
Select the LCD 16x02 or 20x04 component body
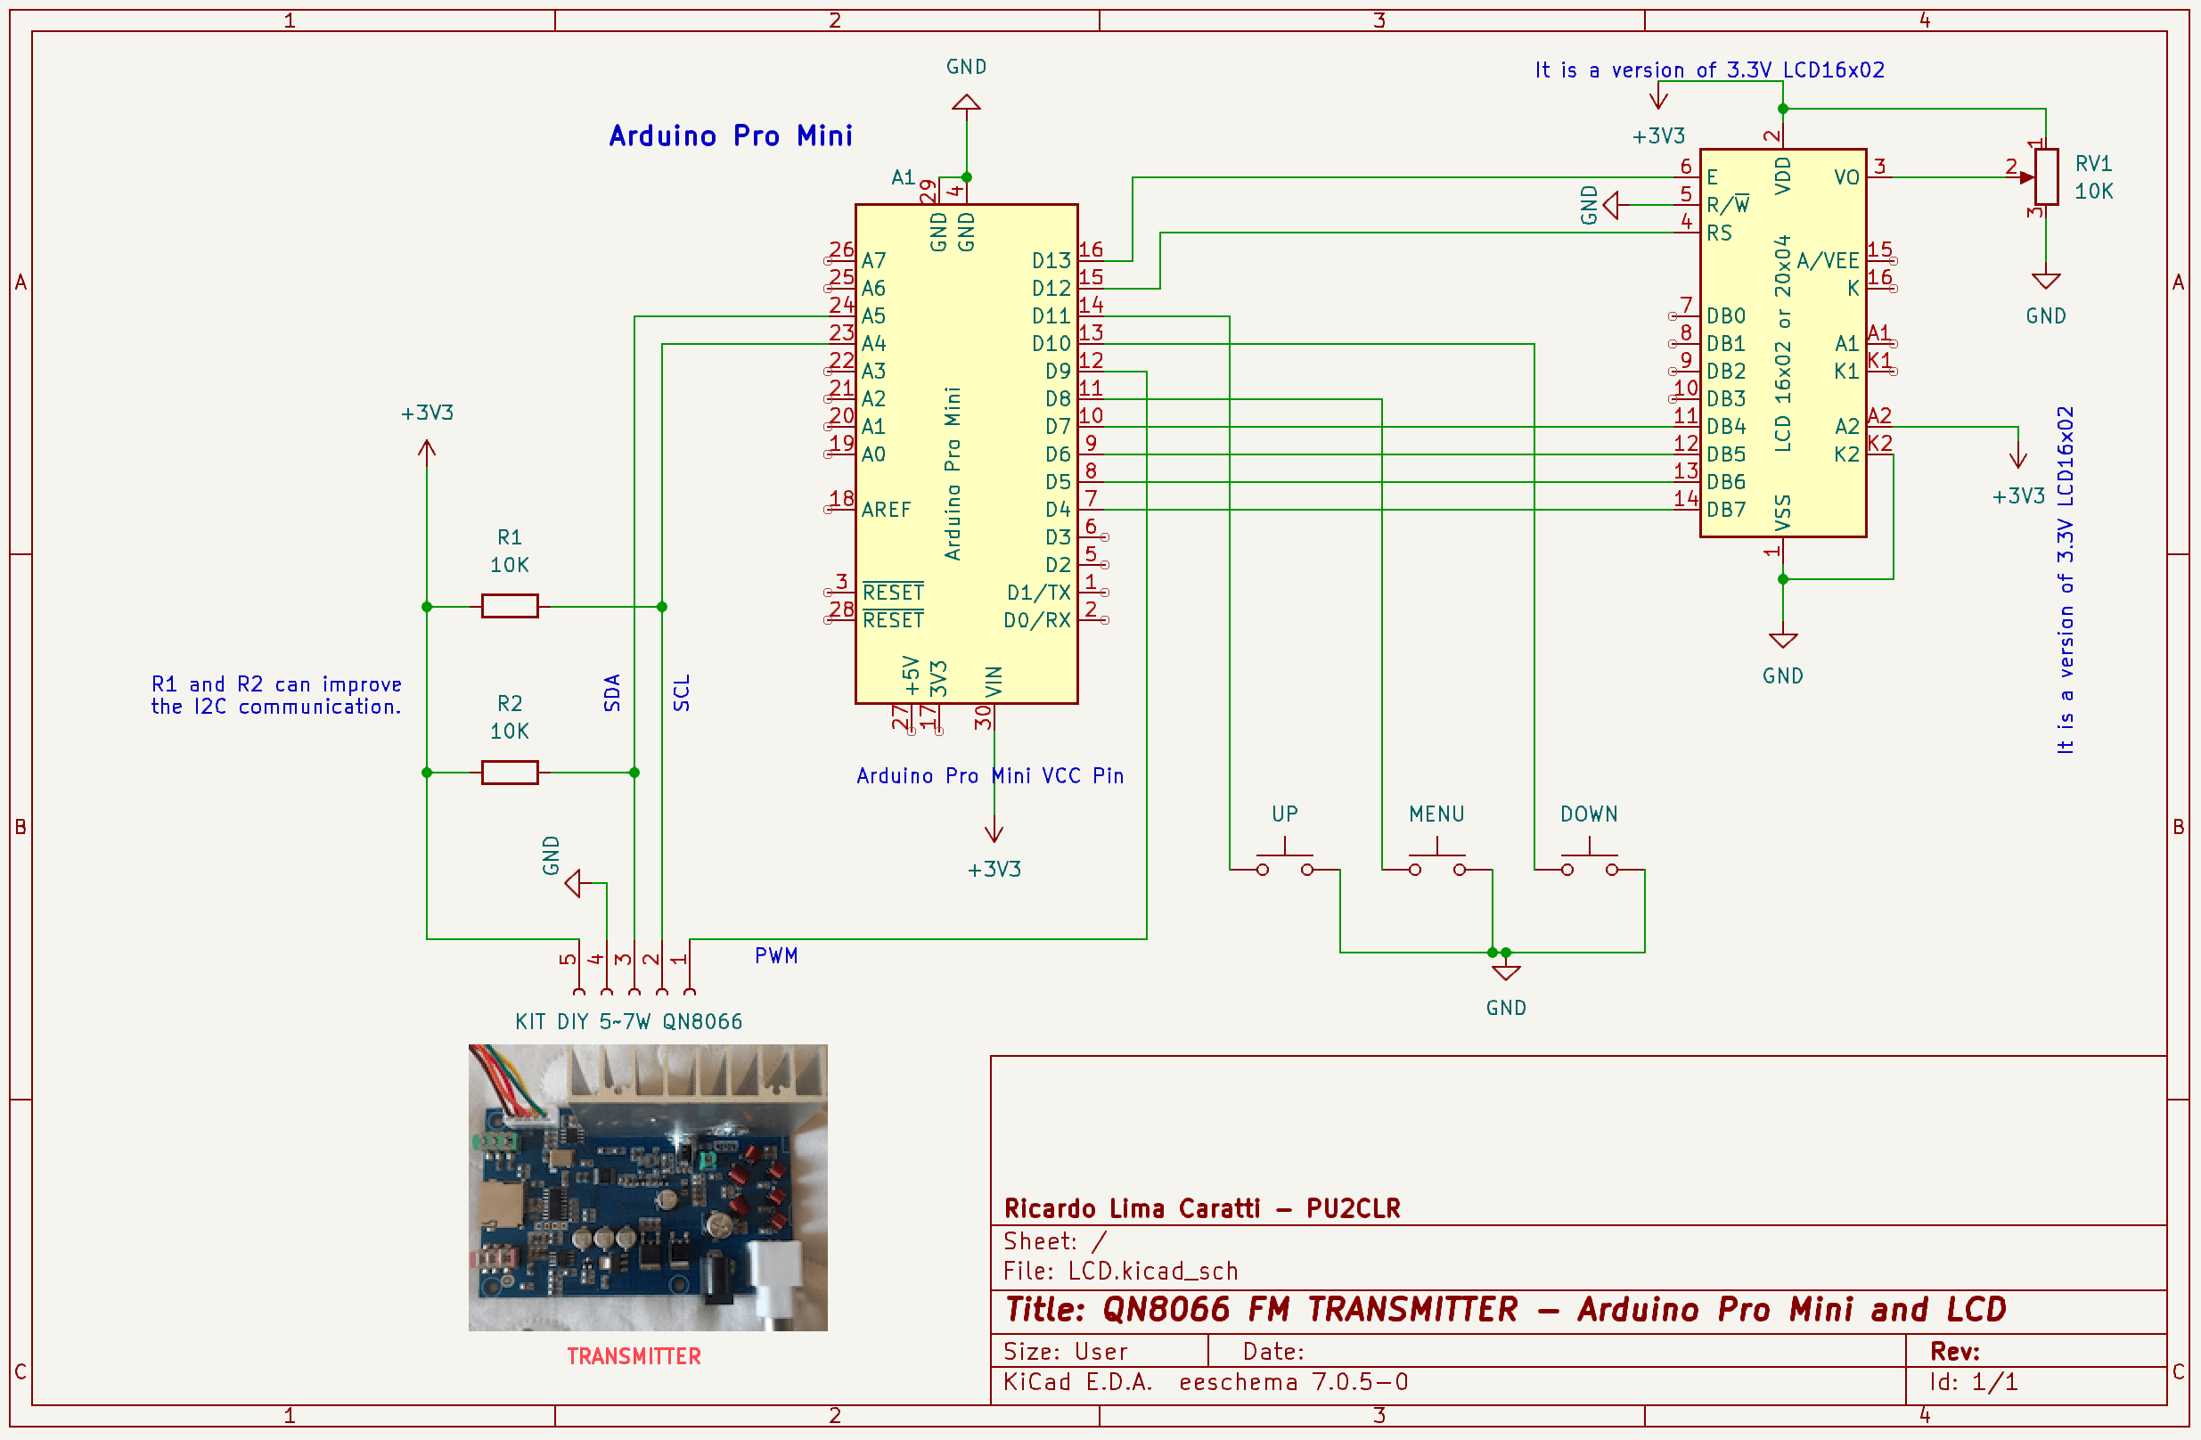(x=1783, y=342)
